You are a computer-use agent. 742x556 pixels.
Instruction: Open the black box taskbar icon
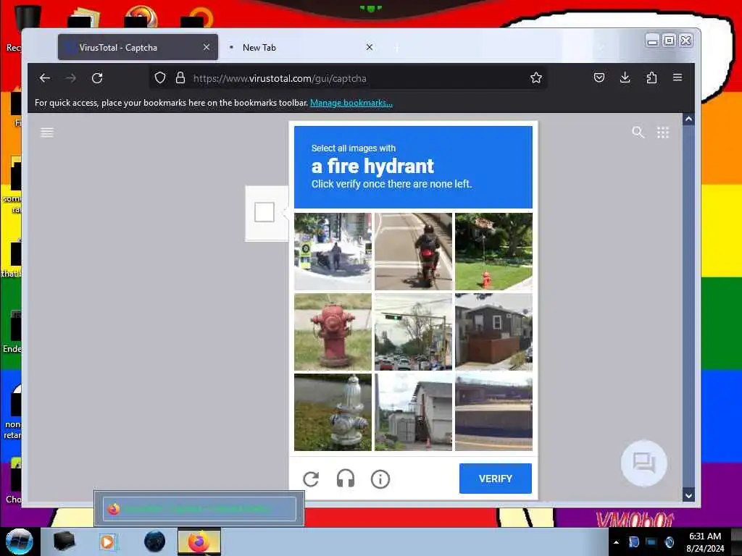[x=64, y=542]
